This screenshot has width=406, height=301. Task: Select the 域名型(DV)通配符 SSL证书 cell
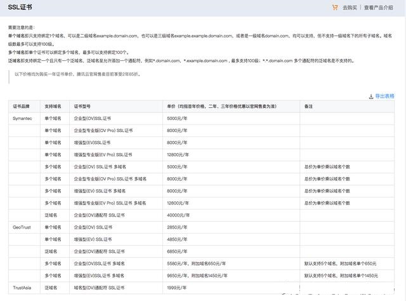(x=99, y=288)
